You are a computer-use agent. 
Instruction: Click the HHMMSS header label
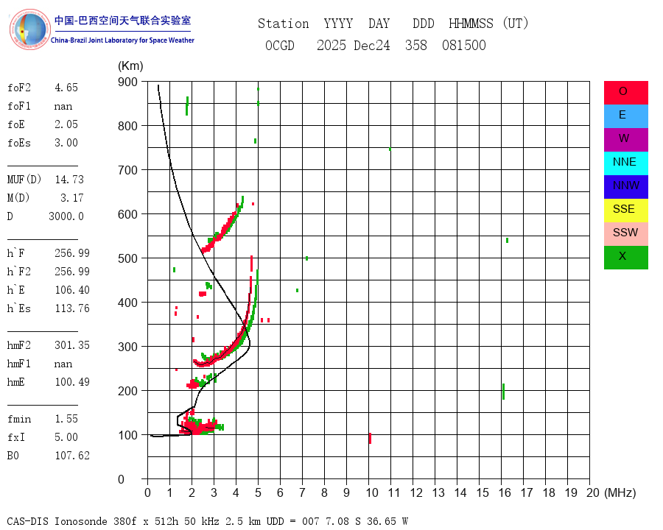pos(471,24)
